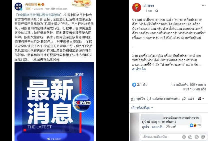Click the blue like reaction count icon
This screenshot has height=141, width=208.
[x=134, y=85]
